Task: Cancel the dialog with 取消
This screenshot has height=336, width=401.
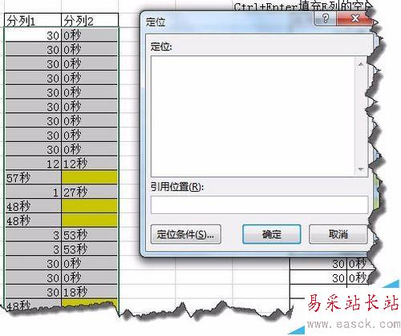Action: [338, 234]
